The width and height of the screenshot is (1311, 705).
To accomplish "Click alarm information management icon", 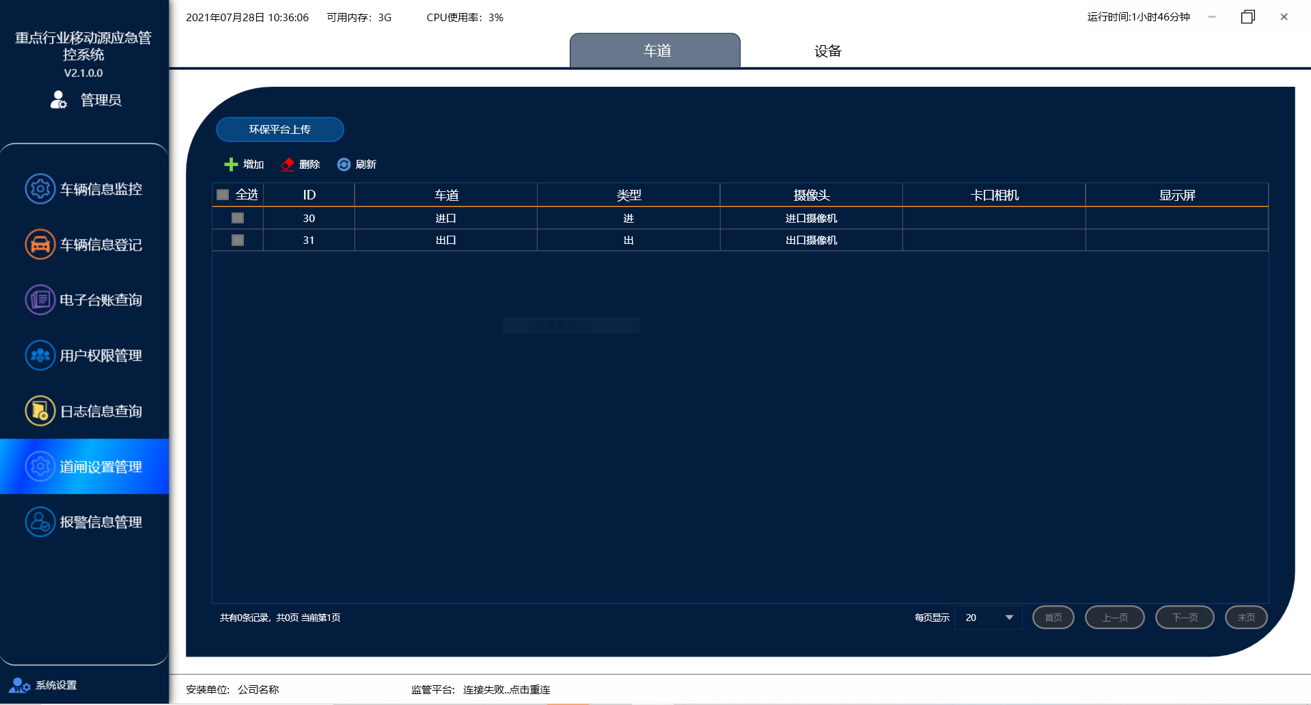I will pos(40,522).
